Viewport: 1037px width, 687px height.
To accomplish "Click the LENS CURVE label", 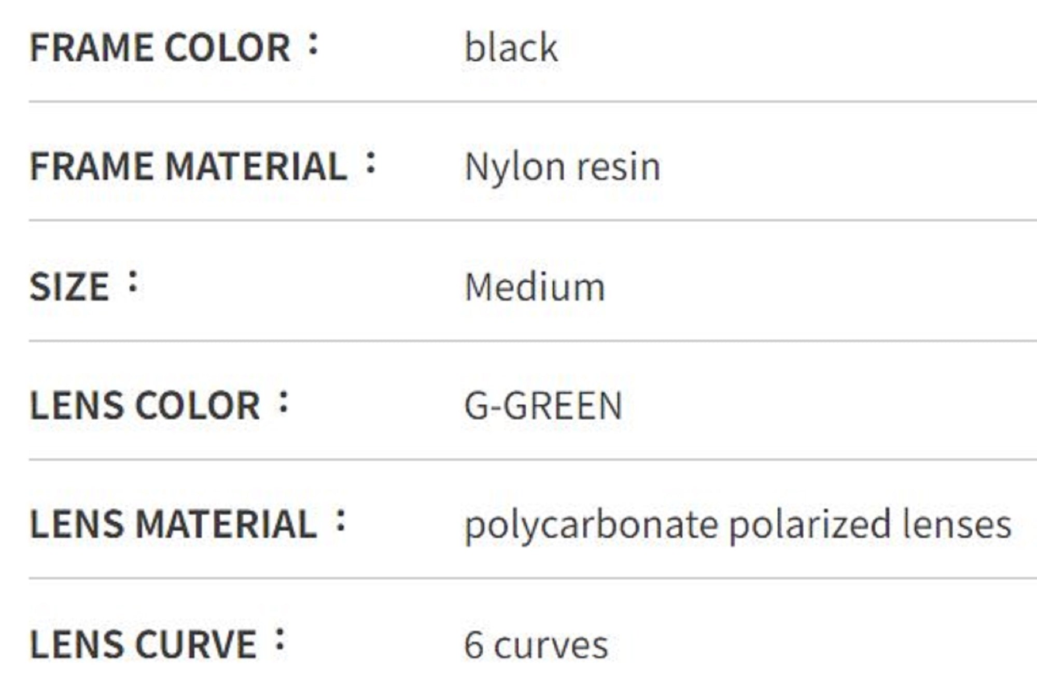I will point(143,645).
